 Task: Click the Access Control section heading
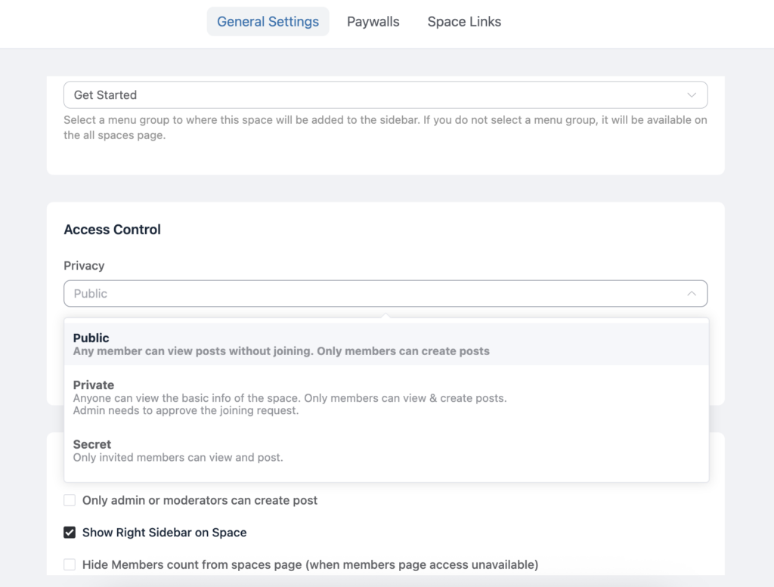pos(112,230)
